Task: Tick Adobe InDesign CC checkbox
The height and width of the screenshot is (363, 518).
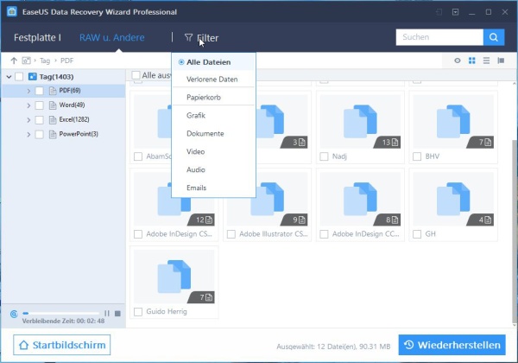Action: point(324,234)
